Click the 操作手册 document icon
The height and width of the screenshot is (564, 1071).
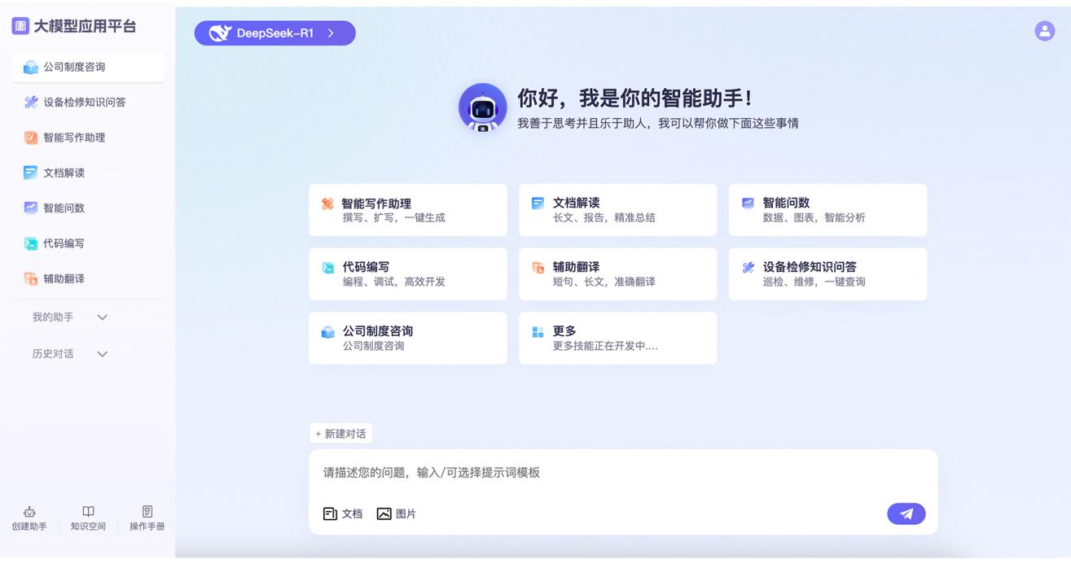pos(147,511)
